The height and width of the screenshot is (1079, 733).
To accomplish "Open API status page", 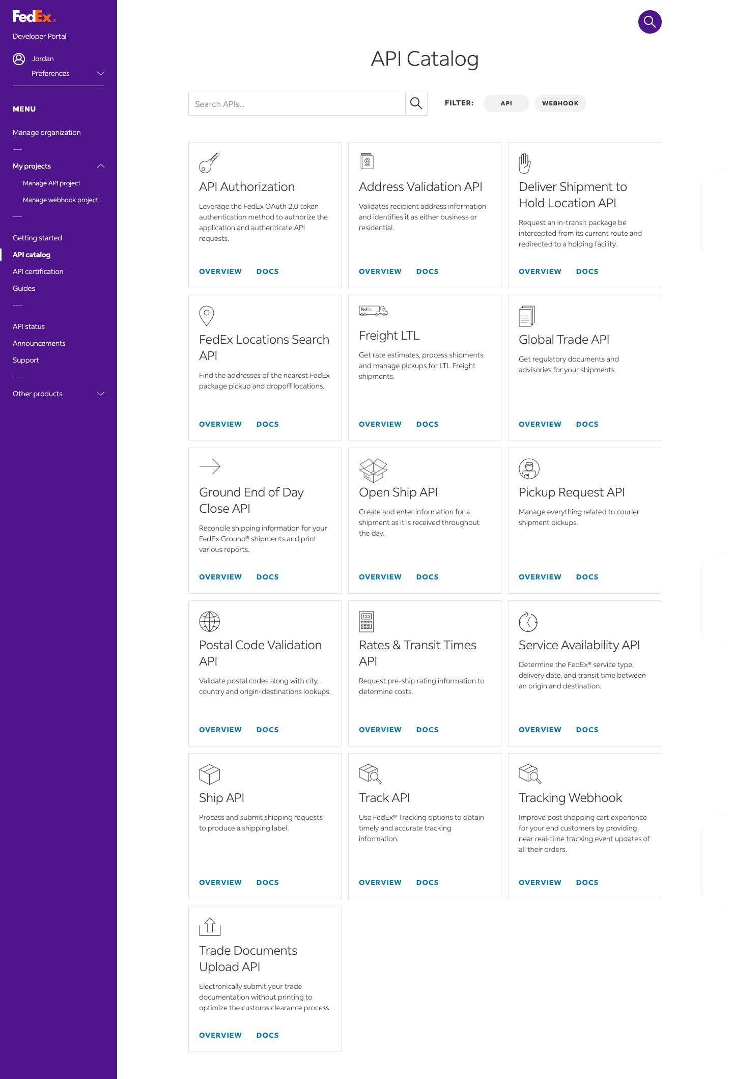I will 29,326.
